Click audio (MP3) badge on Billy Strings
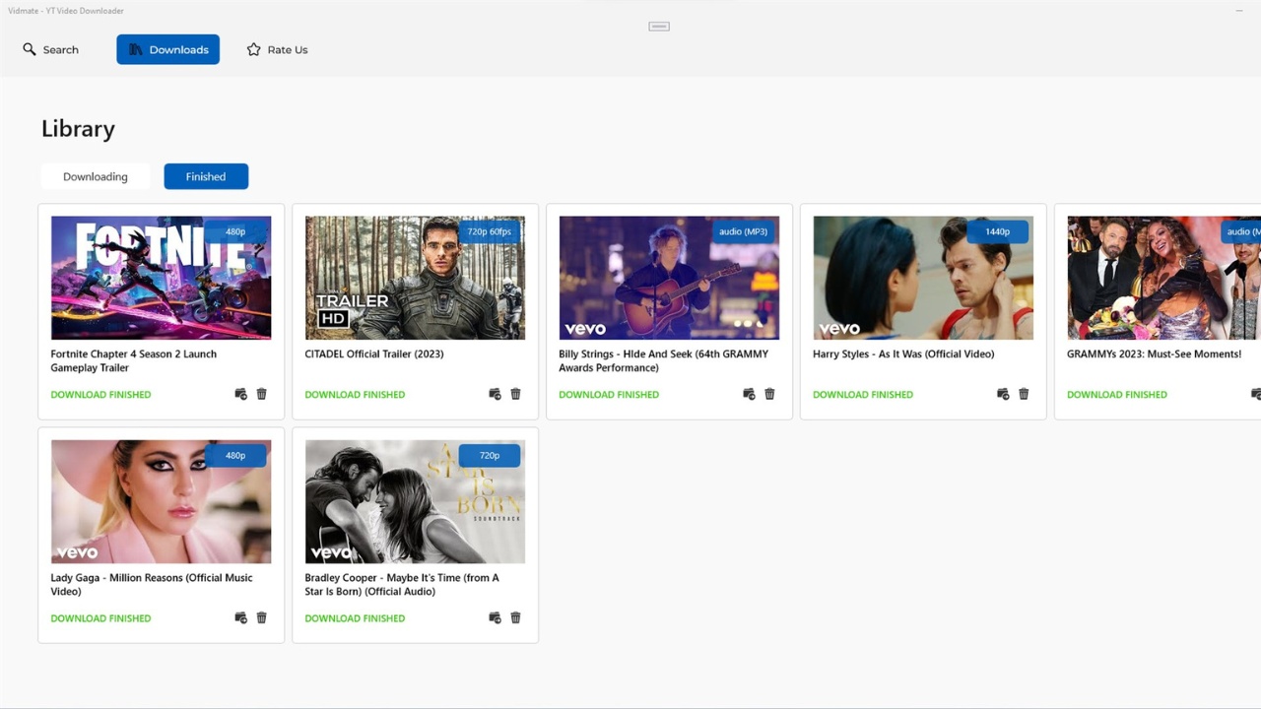This screenshot has height=709, width=1261. pyautogui.click(x=744, y=231)
